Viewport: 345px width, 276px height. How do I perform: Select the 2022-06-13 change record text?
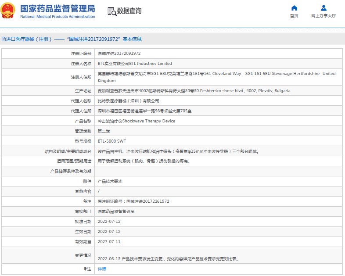click(x=168, y=259)
